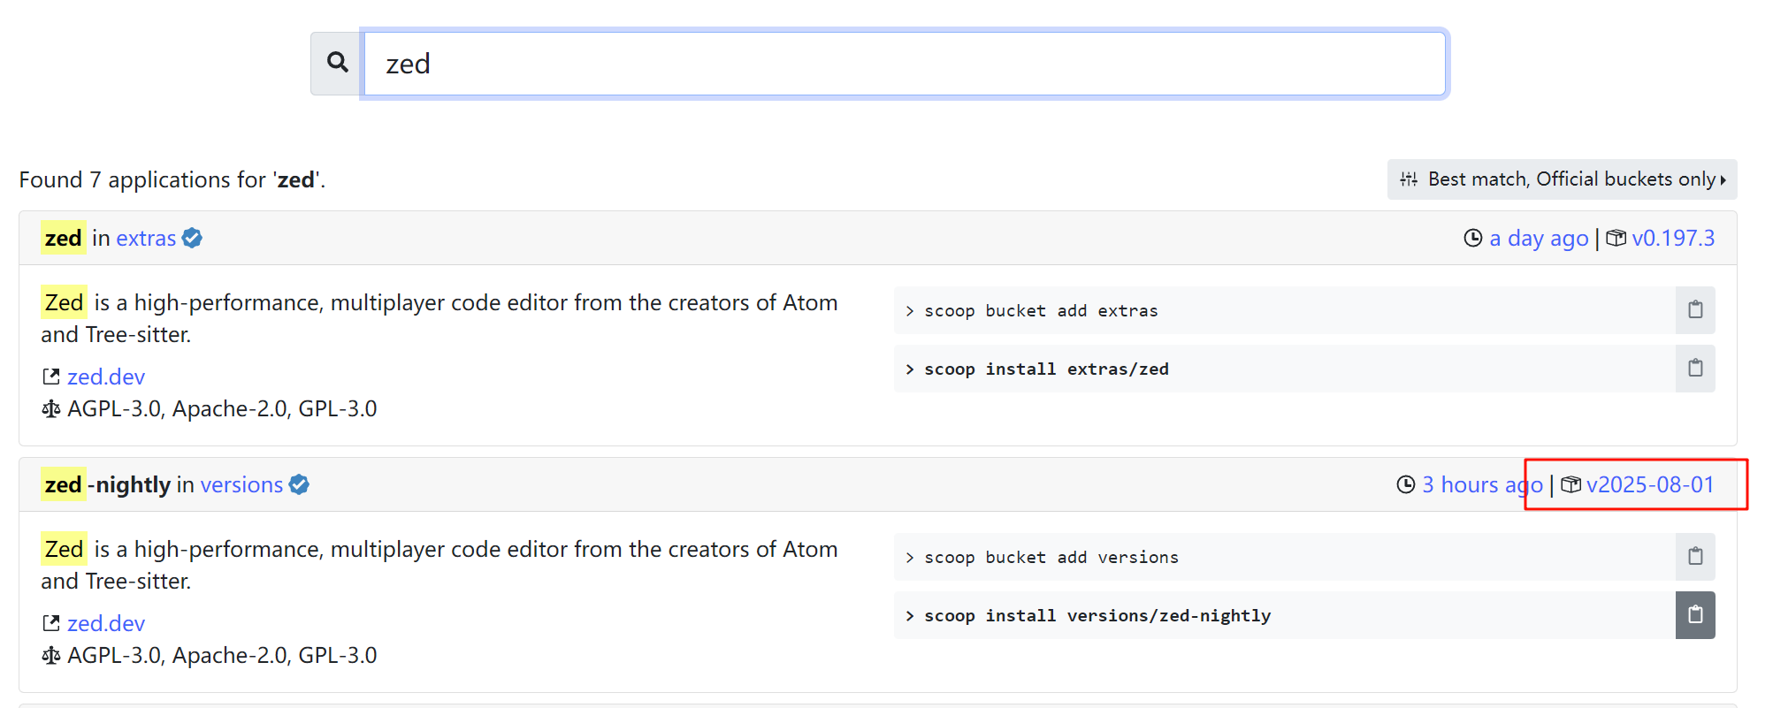Click the verified badge next to extras

pyautogui.click(x=192, y=239)
